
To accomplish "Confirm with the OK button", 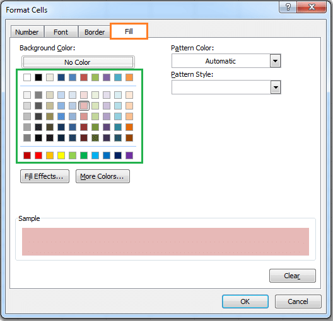I will pos(245,301).
